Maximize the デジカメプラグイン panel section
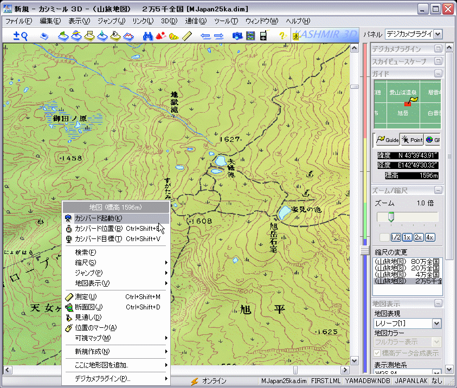Image resolution: width=457 pixels, height=388 pixels. [x=438, y=49]
